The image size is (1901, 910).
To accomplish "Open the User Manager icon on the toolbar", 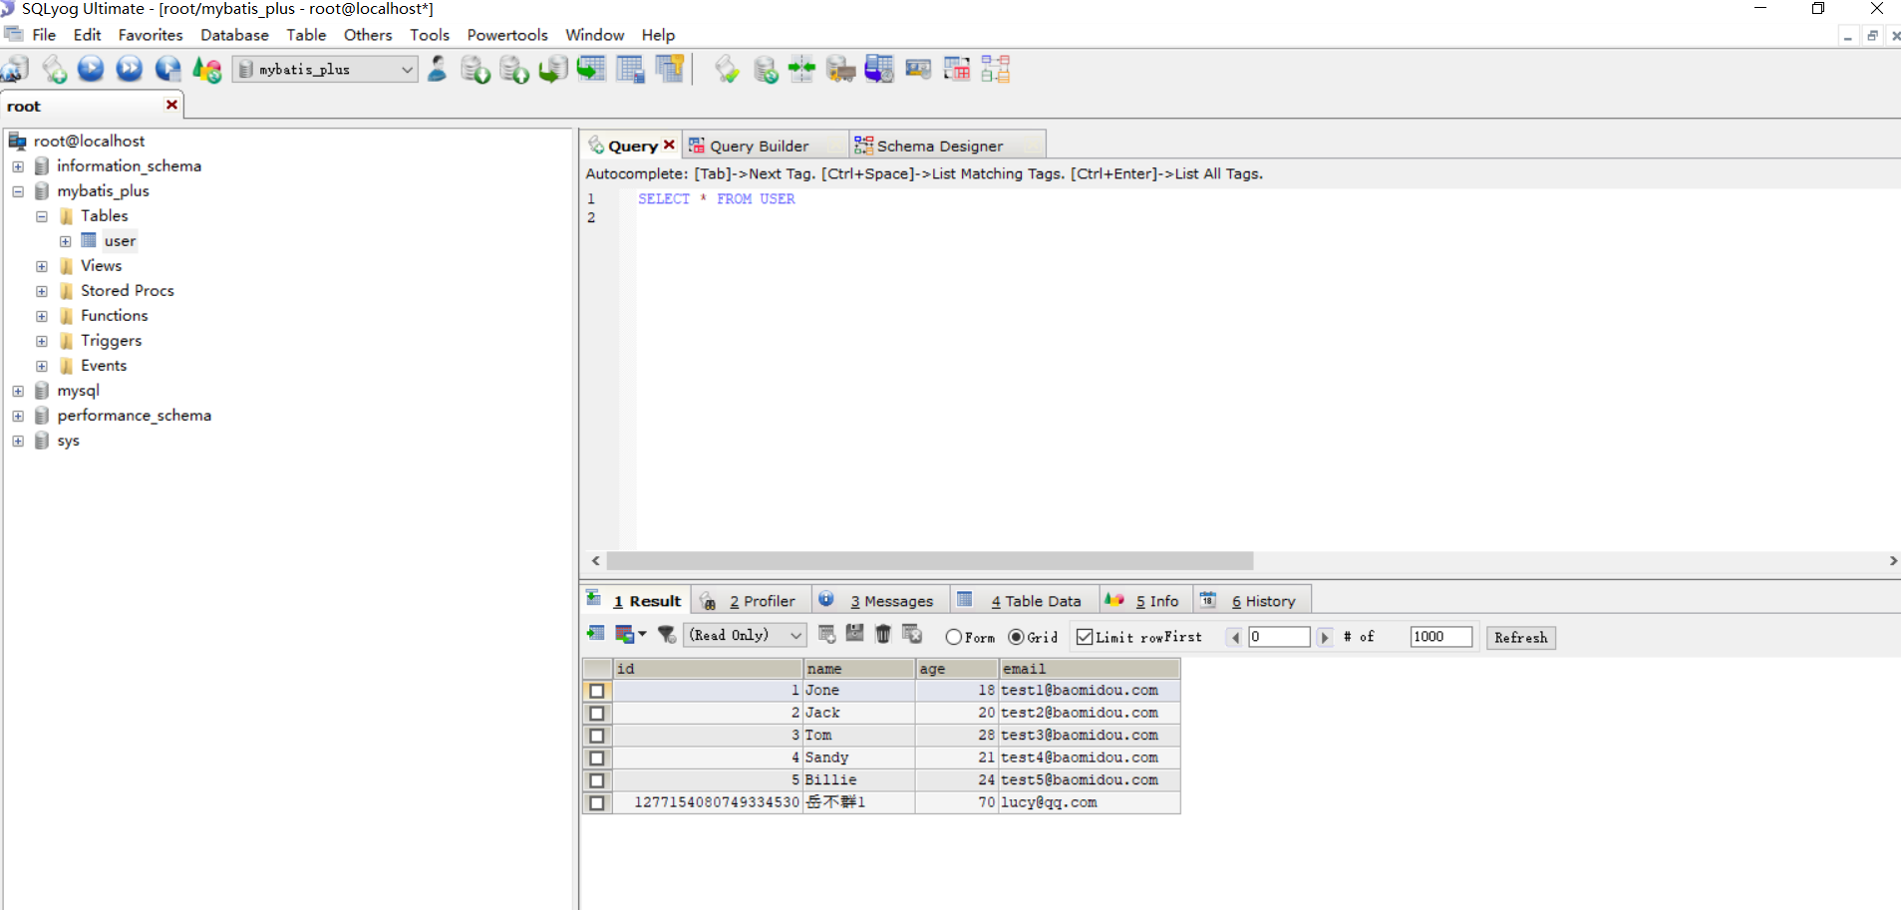I will pos(438,68).
